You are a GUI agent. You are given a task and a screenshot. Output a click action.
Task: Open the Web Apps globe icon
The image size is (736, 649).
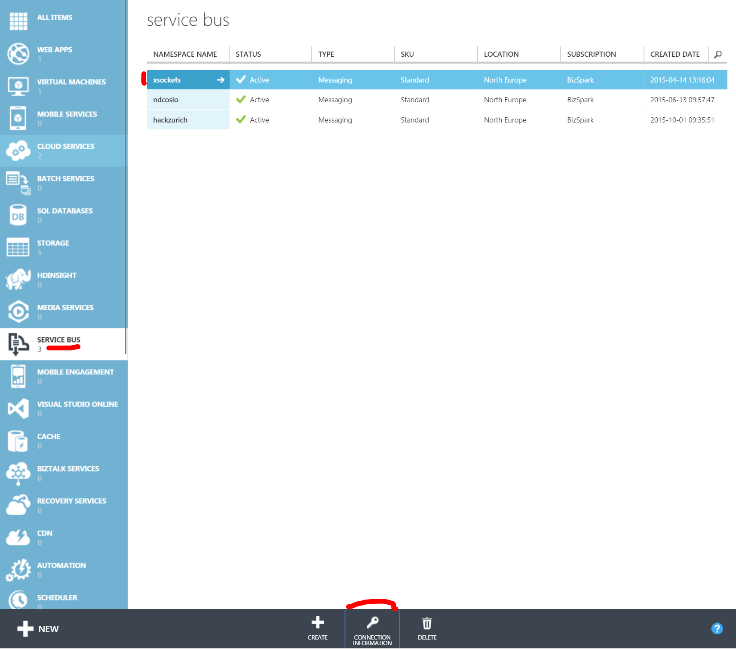pos(18,54)
